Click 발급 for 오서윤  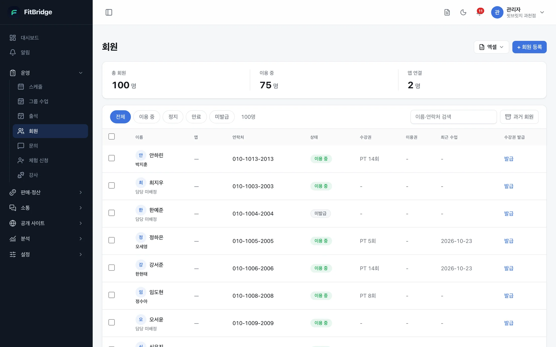coord(509,323)
